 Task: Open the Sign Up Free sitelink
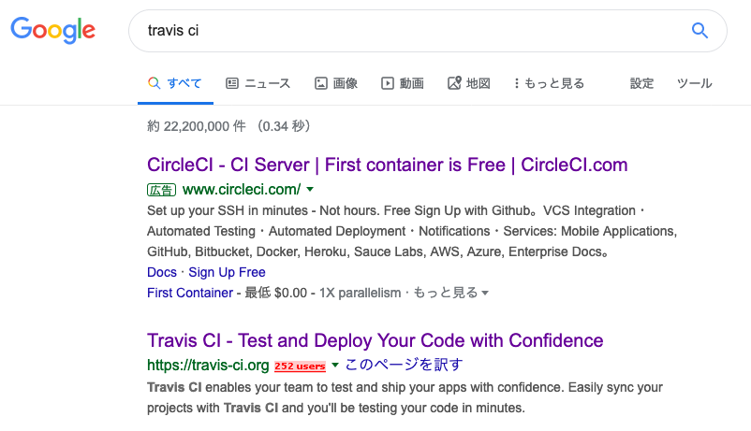pos(227,272)
